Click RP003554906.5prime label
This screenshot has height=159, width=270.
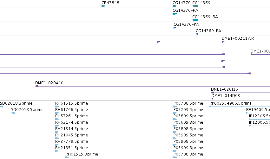click(230, 103)
